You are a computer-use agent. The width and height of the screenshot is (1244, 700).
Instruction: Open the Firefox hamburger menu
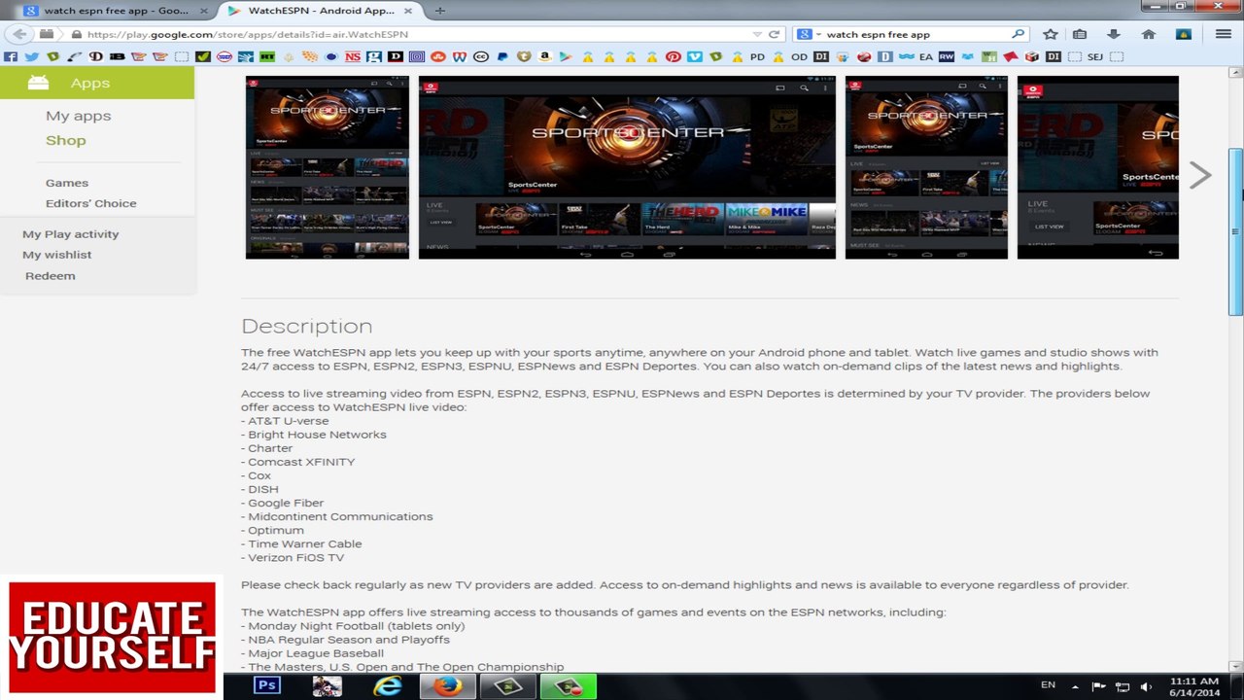click(x=1224, y=34)
